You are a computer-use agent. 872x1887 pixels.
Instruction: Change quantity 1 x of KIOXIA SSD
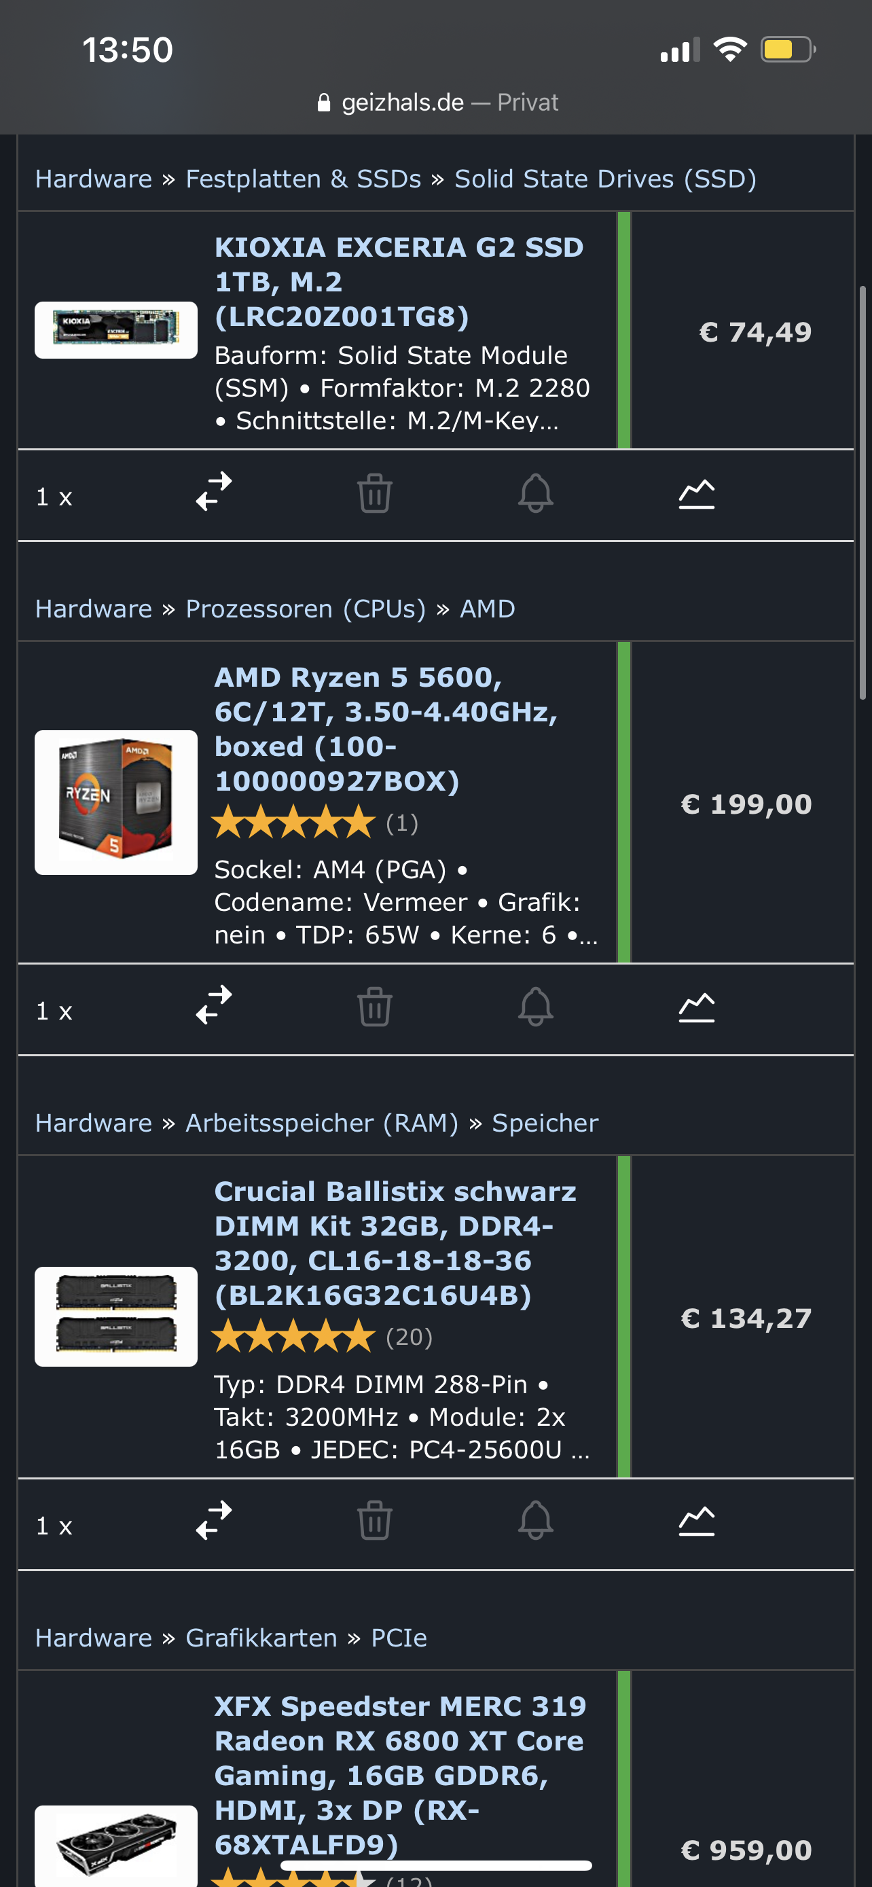pos(54,497)
